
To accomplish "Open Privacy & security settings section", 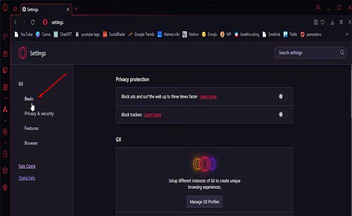I will pyautogui.click(x=39, y=114).
